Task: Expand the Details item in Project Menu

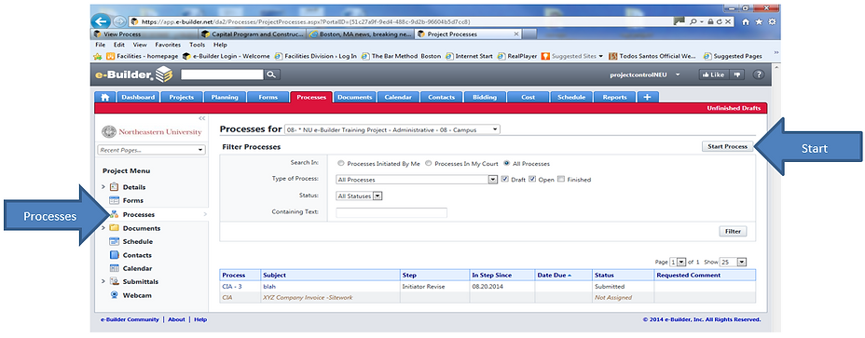Action: point(103,187)
